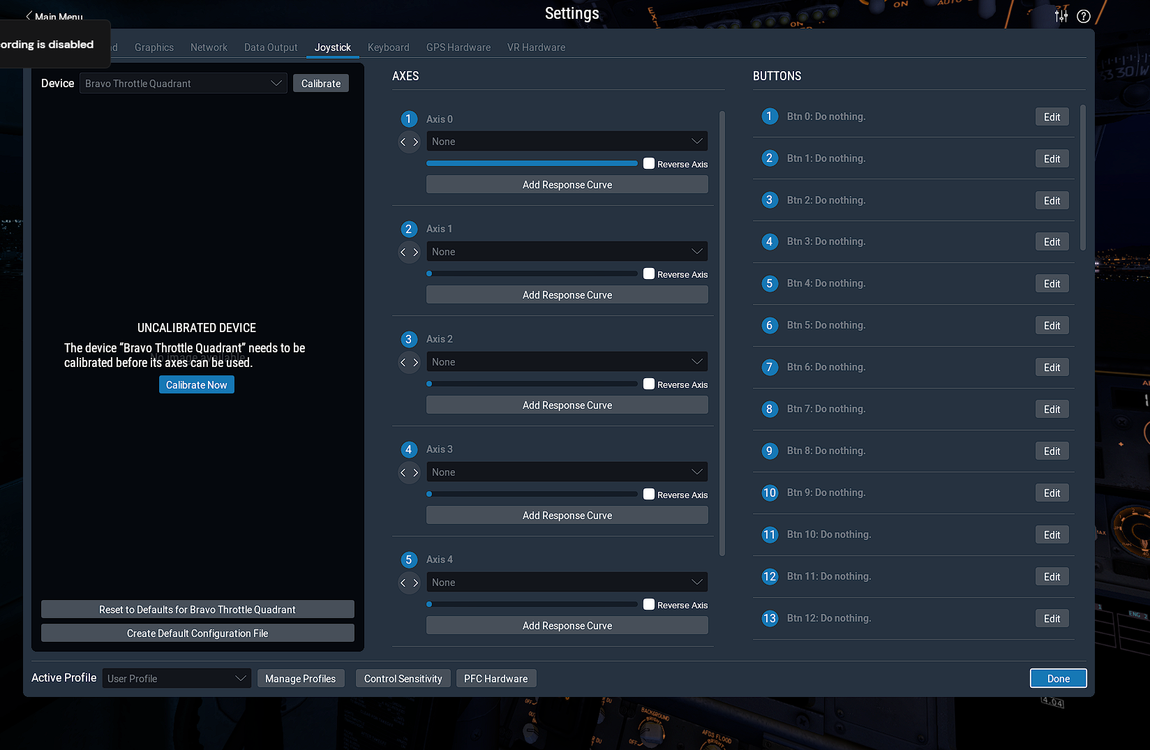Screen dimensions: 1150x750
Task: Click the left arrow beside Axis 0
Action: pos(403,142)
